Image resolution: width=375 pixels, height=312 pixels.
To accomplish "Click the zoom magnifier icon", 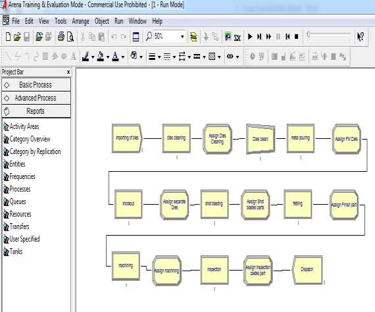I will [149, 36].
